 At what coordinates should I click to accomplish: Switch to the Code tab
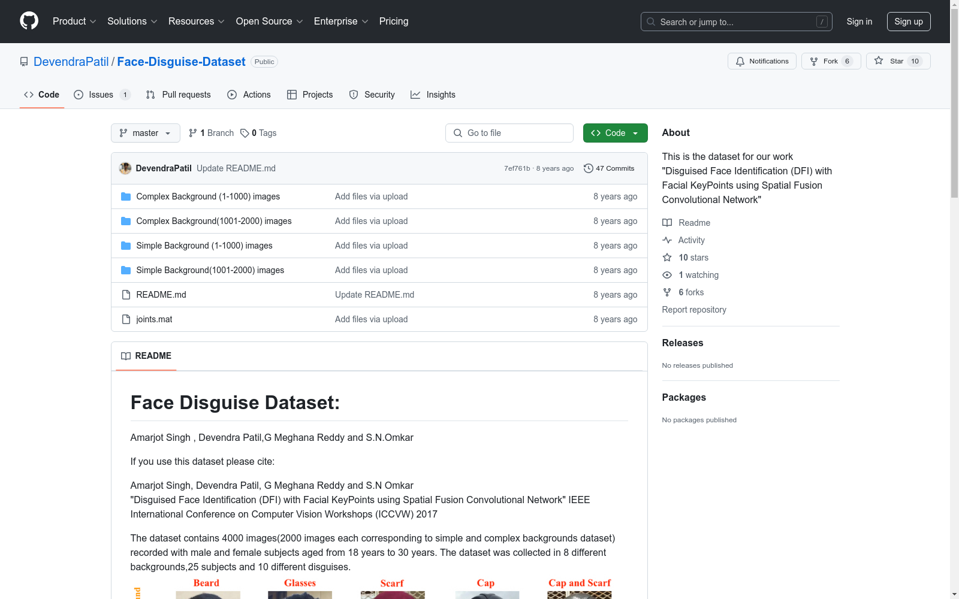(x=42, y=95)
